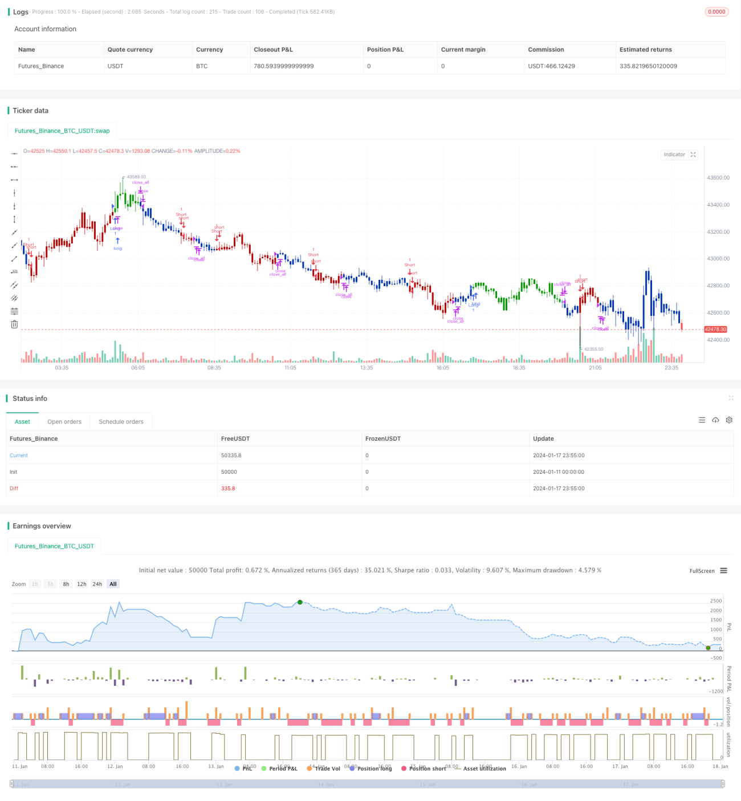The height and width of the screenshot is (801, 741).
Task: Click the trash icon to delete drawings
Action: click(x=14, y=324)
